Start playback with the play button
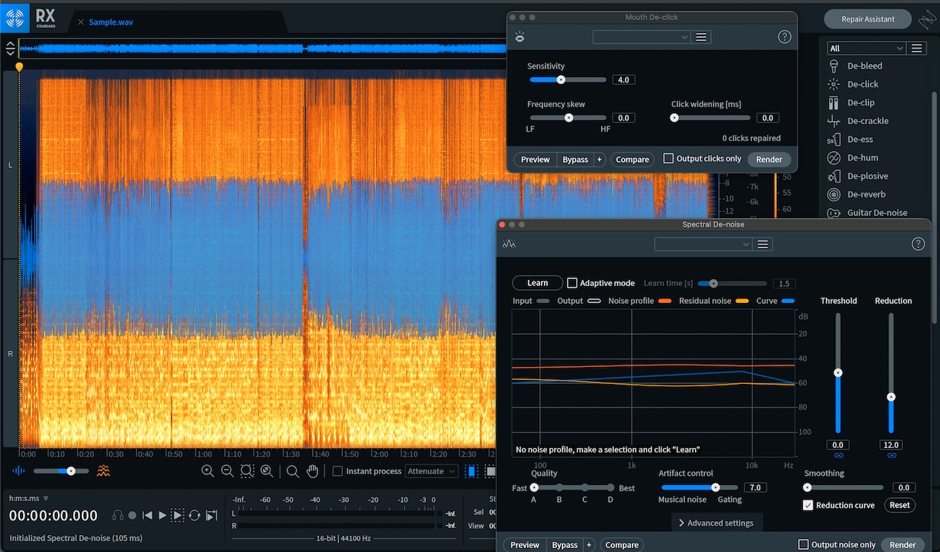940x552 pixels. [x=163, y=515]
